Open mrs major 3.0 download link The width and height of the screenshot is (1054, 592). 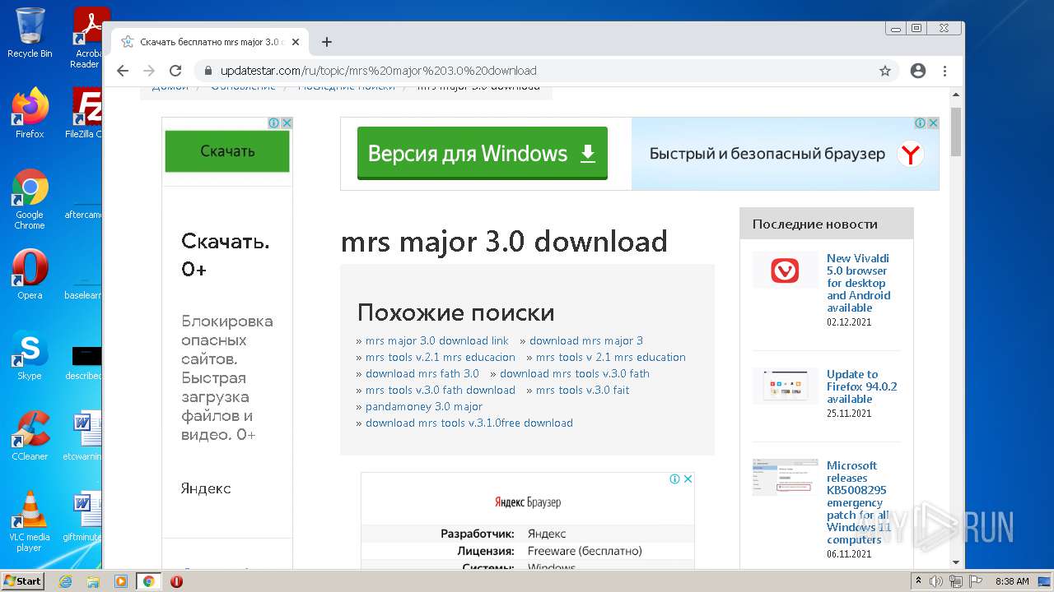coord(436,340)
